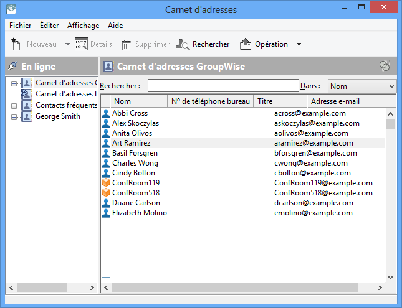Open the Éditer menu
Image resolution: width=402 pixels, height=308 pixels.
pyautogui.click(x=49, y=26)
